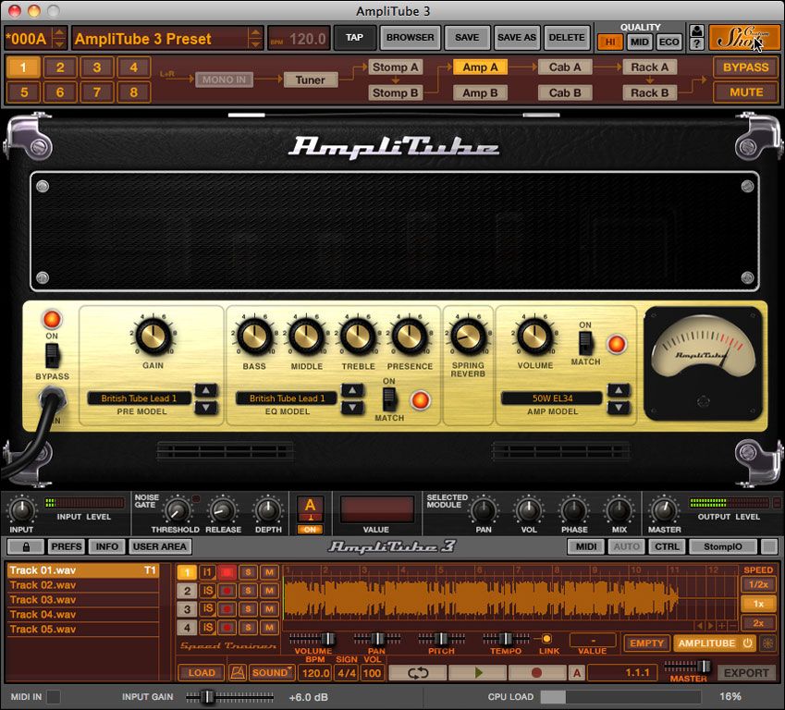Arm record on speed trainer track 1
This screenshot has height=710, width=785.
click(227, 572)
